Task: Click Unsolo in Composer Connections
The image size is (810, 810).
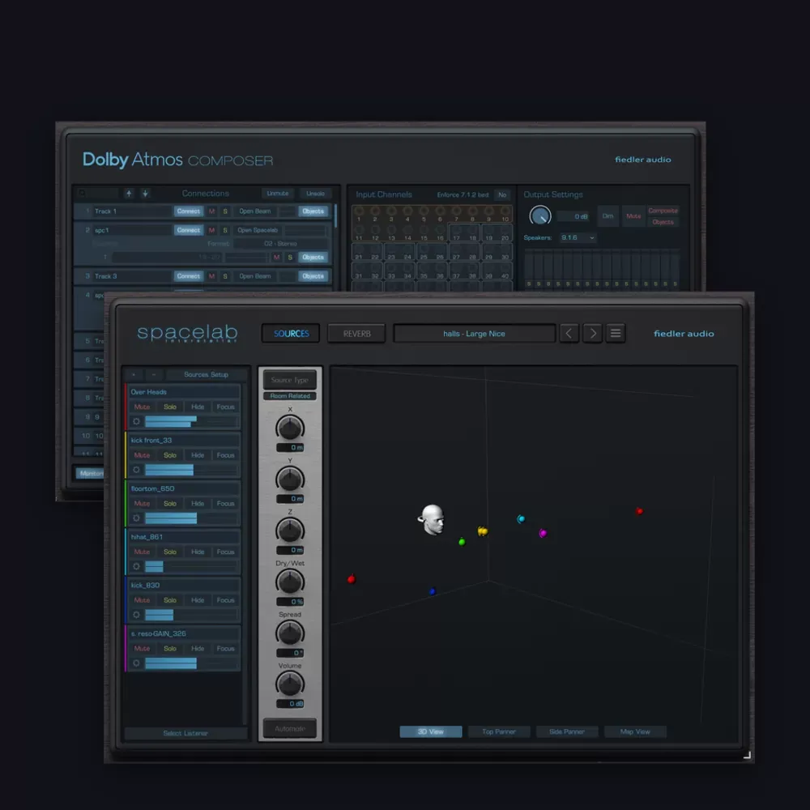Action: click(x=315, y=194)
